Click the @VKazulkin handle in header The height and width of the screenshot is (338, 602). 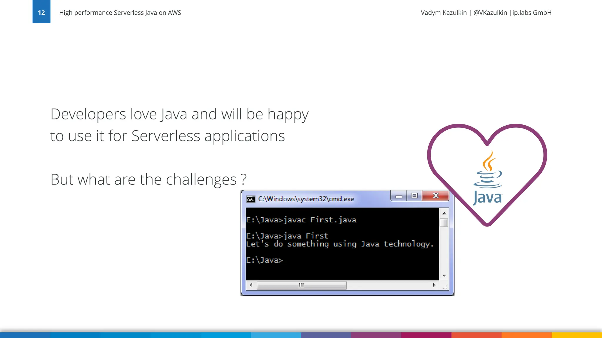tap(490, 13)
